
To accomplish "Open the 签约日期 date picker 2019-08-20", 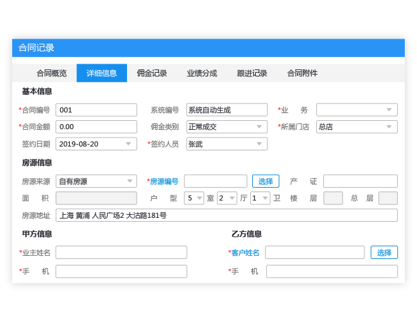I will (x=96, y=144).
